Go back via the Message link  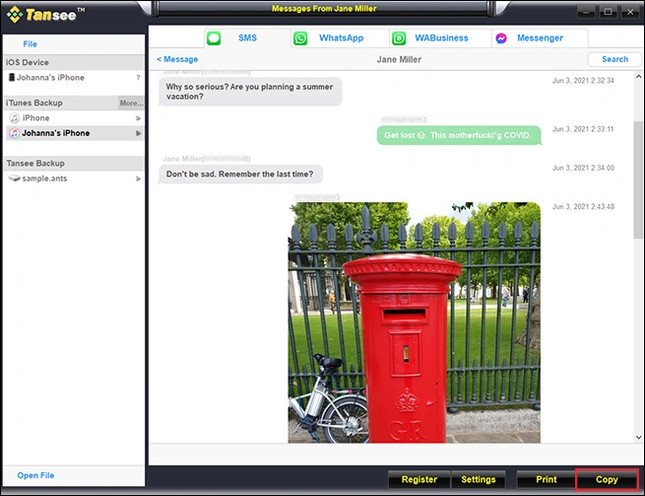tap(177, 59)
